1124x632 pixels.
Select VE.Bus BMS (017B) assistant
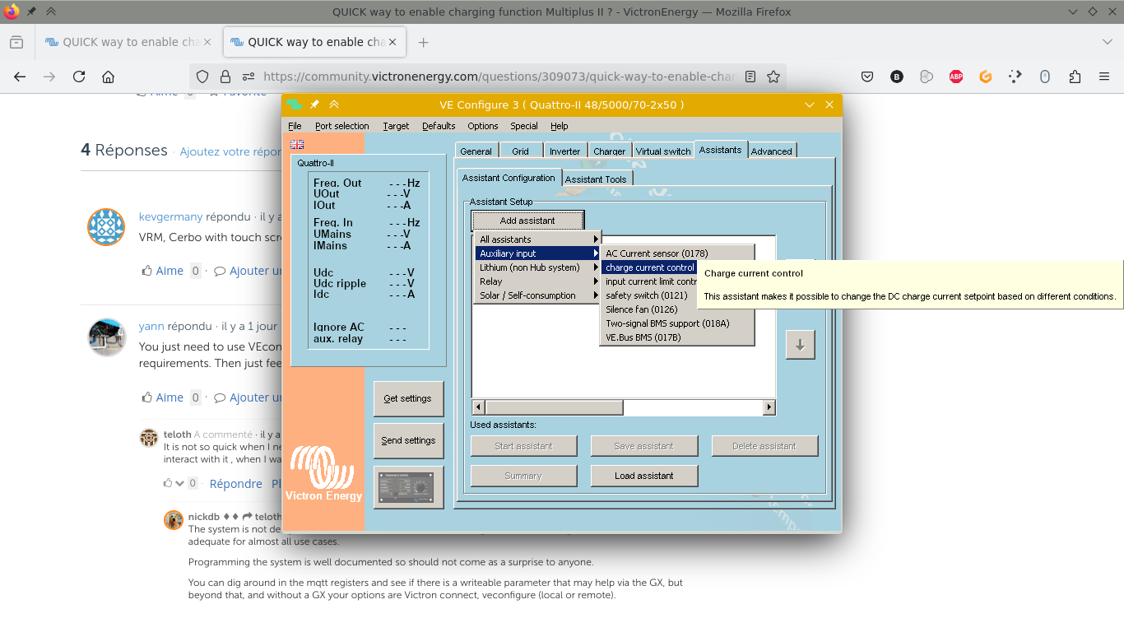pos(677,337)
